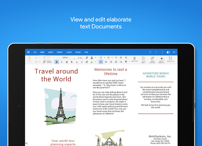Redo the last action
This screenshot has width=202, height=146.
tap(162, 52)
